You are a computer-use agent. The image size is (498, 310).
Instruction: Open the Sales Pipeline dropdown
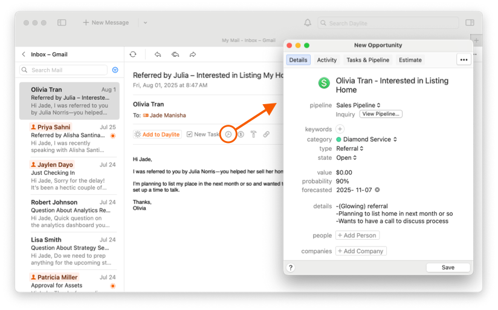tap(358, 105)
